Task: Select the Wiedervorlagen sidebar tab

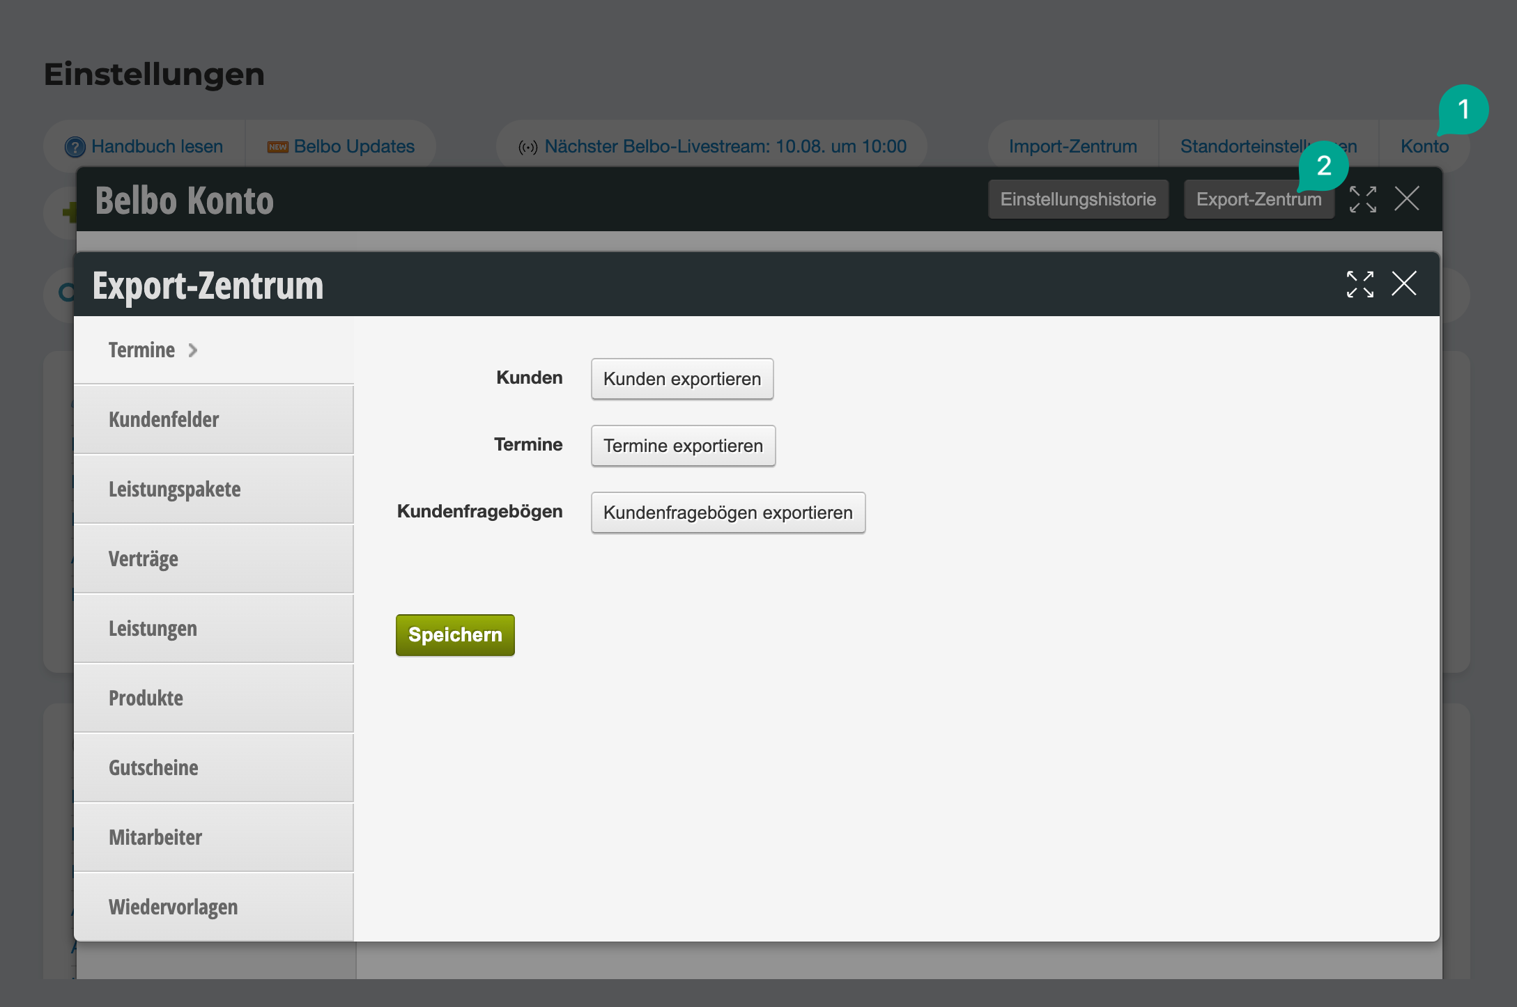Action: click(213, 907)
